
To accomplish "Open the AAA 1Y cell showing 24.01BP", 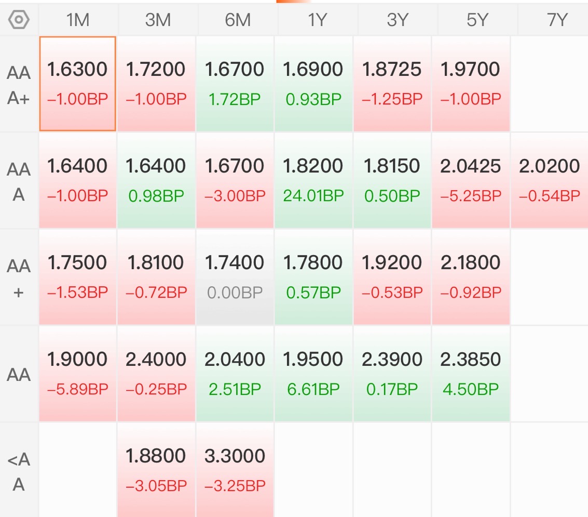I will point(313,181).
